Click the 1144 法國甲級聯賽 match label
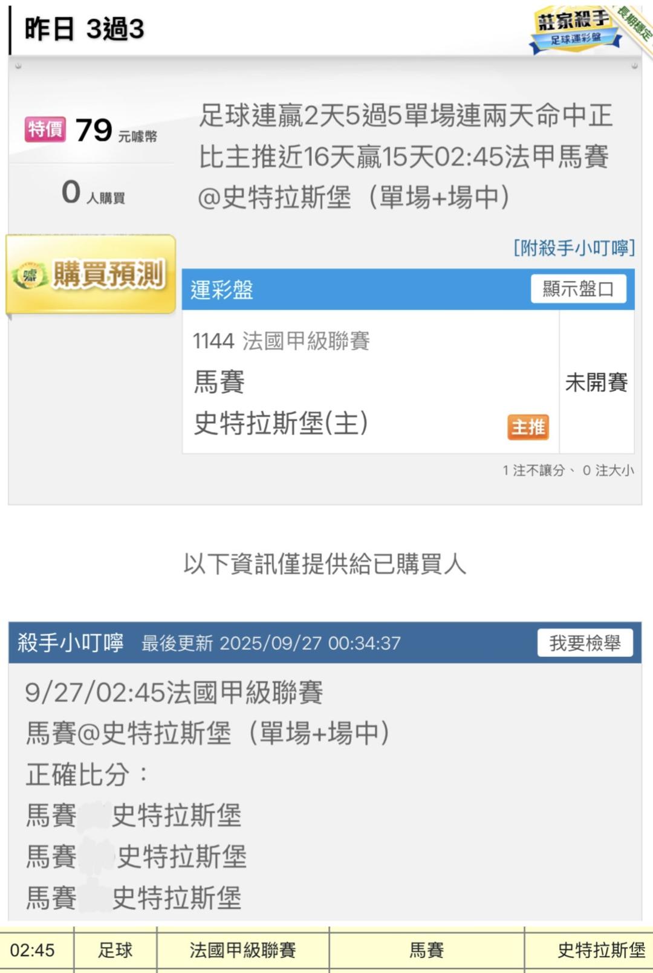 [x=281, y=341]
